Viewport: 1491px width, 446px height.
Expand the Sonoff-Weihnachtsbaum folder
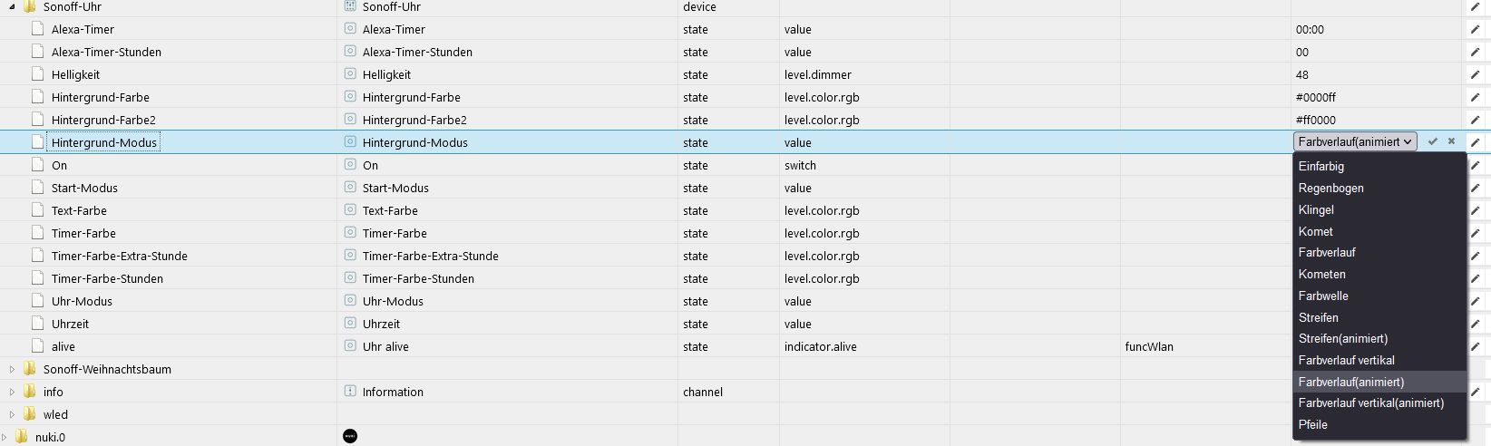tap(12, 369)
